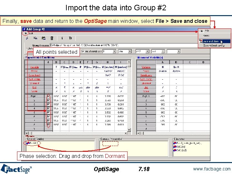
Task: Click cell value 0.502 in column H
Action: (x=108, y=112)
